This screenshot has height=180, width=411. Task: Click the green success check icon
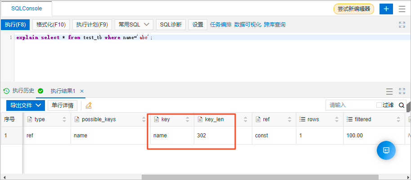coord(40,91)
